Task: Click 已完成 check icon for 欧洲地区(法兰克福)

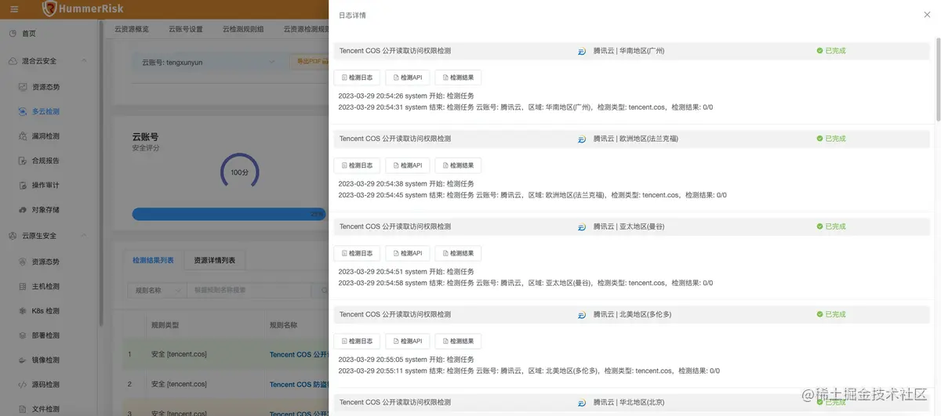Action: pos(819,139)
